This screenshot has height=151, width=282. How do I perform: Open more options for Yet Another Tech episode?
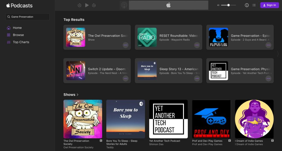pos(268,78)
